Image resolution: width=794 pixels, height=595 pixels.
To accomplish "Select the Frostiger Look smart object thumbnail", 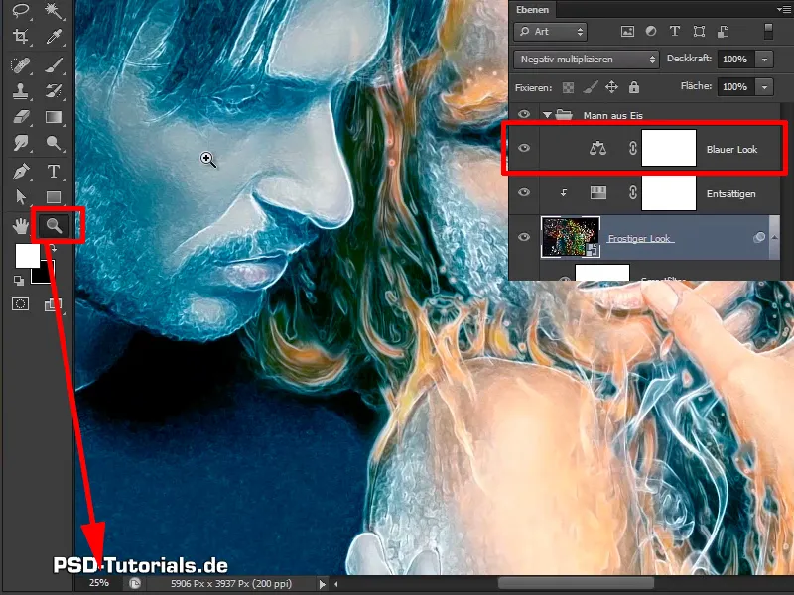I will 571,237.
